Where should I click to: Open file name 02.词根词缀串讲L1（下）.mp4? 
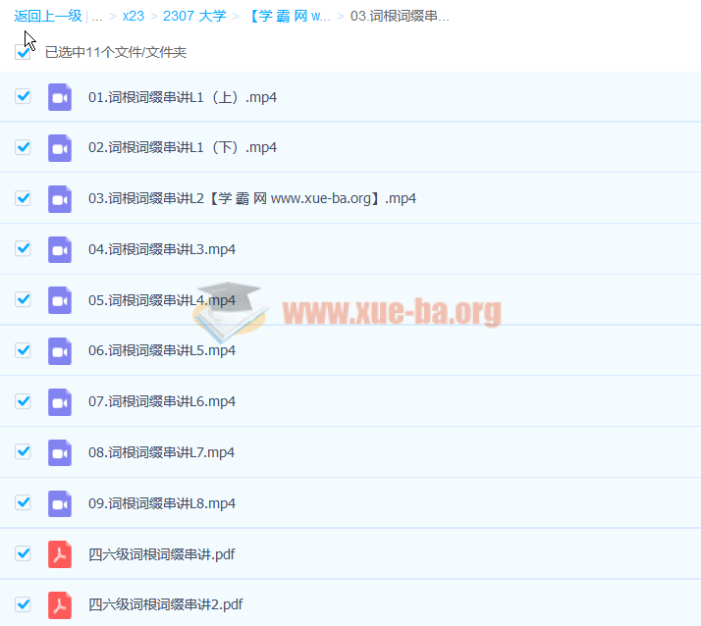[x=183, y=147]
